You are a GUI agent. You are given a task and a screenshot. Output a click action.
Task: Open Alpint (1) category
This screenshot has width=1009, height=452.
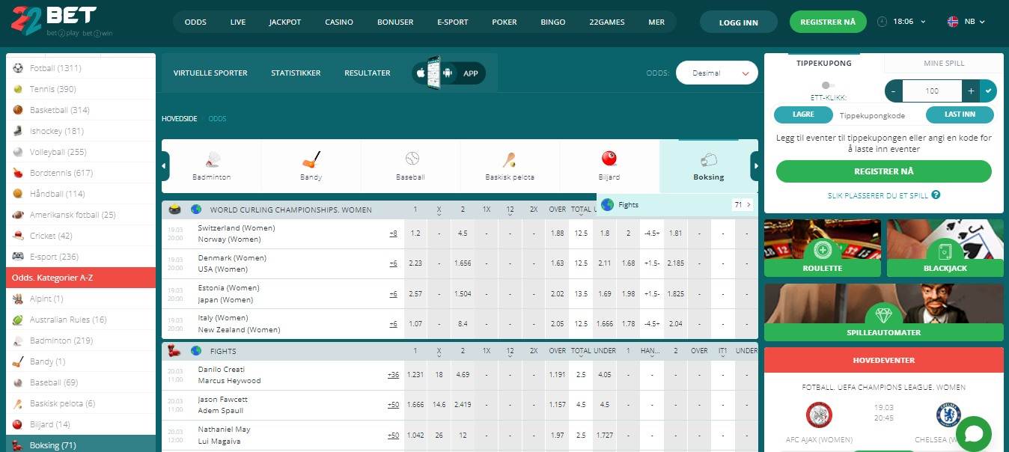point(81,299)
